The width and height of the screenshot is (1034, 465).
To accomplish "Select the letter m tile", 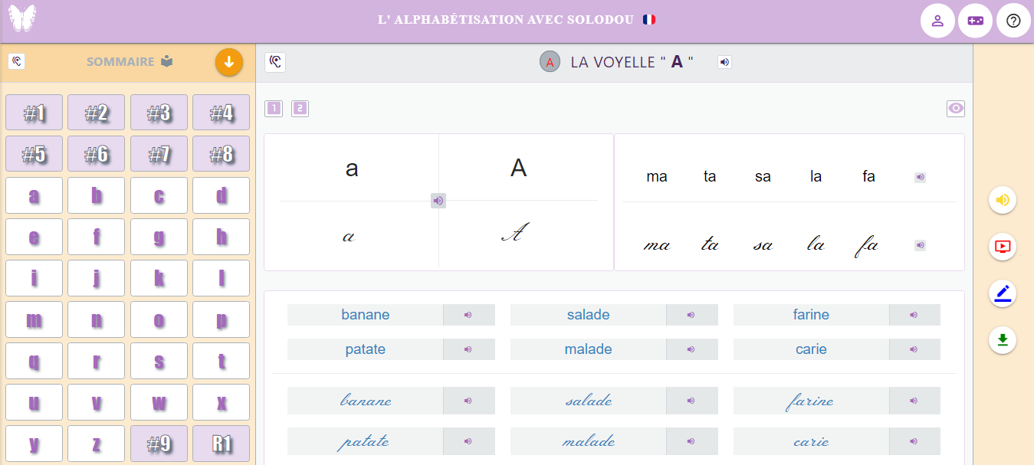I will coord(34,319).
